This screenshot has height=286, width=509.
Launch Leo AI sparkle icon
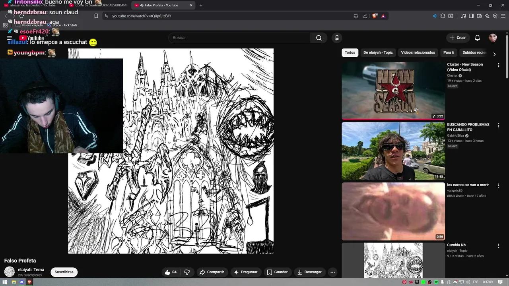487,16
